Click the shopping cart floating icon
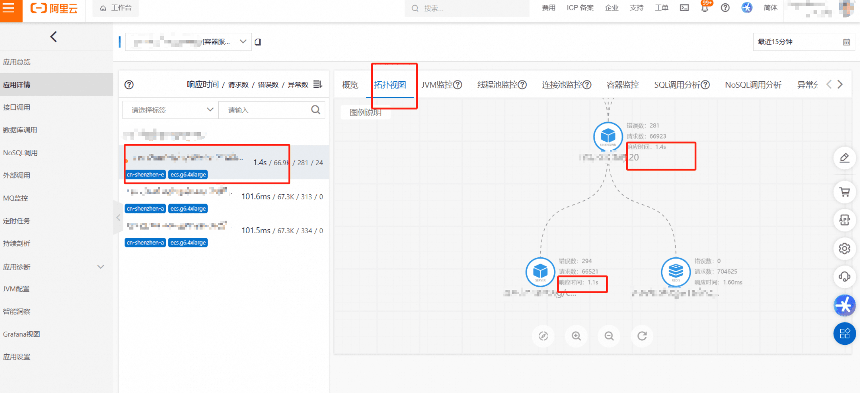Viewport: 860px width, 393px height. pos(844,192)
